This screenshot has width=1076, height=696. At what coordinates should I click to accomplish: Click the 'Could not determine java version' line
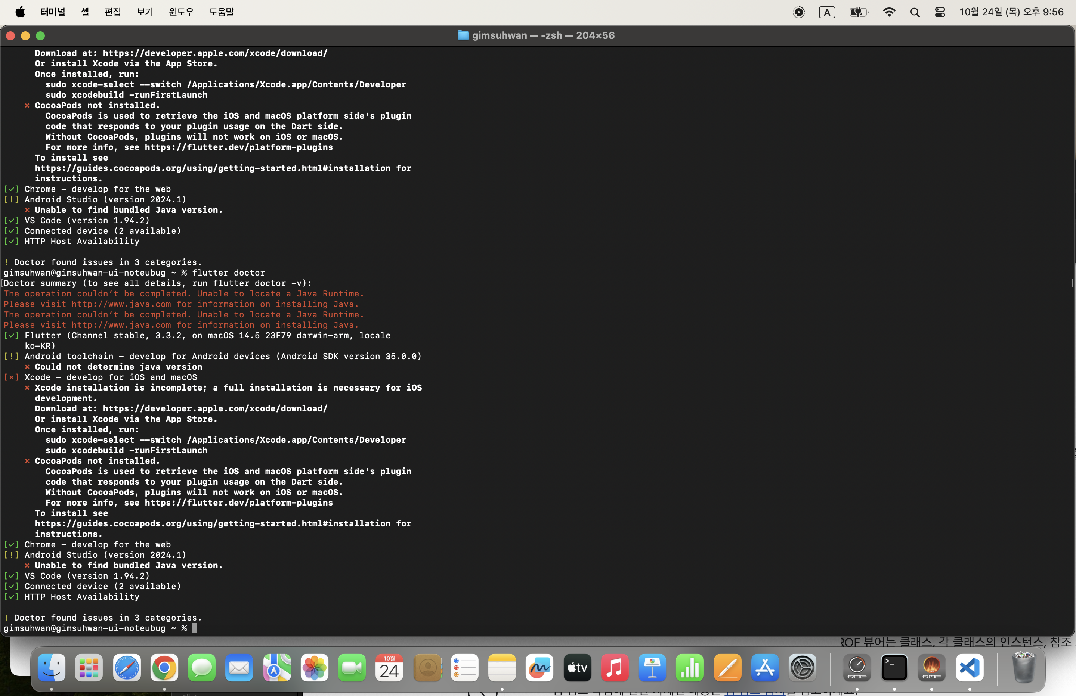pos(114,367)
